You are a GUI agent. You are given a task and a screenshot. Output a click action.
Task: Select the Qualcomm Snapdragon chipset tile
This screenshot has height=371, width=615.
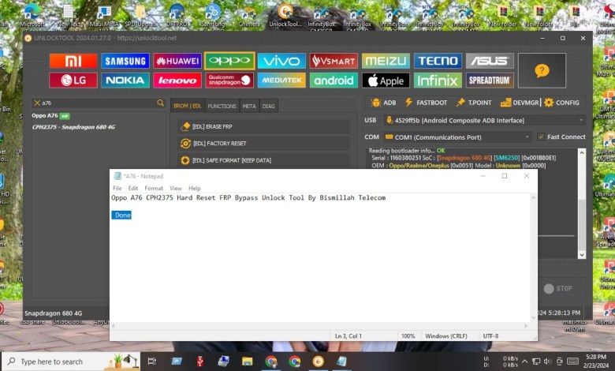(229, 80)
